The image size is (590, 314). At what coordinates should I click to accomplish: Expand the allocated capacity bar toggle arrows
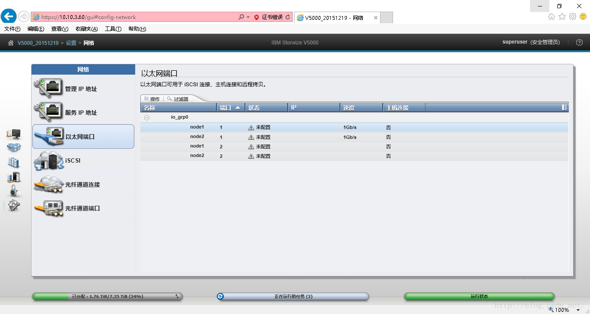coord(177,296)
